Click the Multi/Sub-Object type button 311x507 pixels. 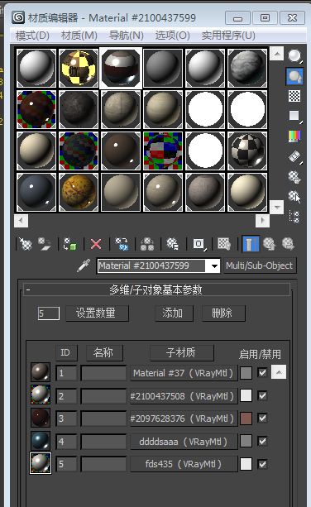(x=260, y=265)
